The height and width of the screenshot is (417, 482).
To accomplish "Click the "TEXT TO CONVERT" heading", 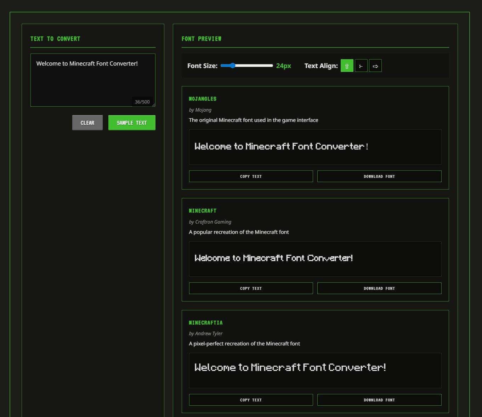I will tap(55, 39).
